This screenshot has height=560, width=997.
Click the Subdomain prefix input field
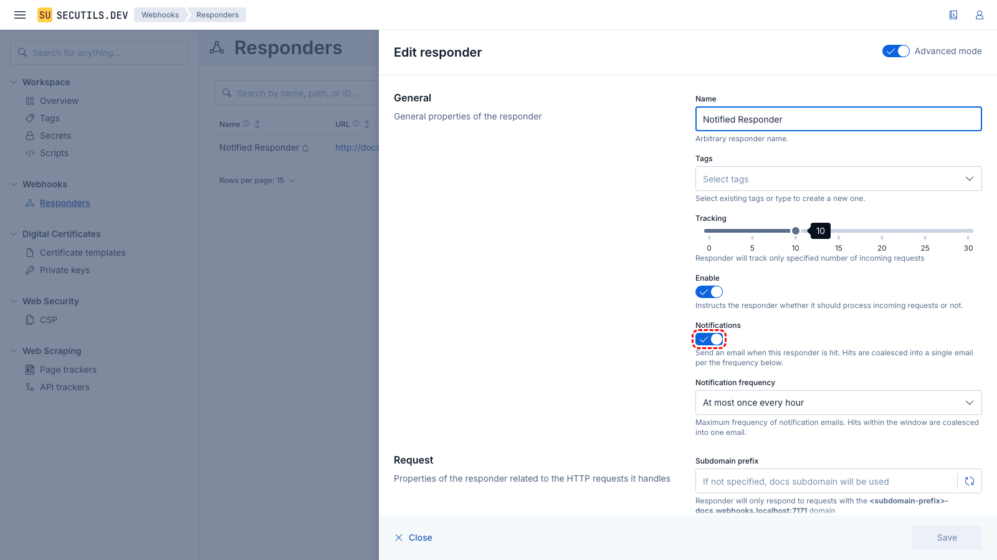point(826,481)
